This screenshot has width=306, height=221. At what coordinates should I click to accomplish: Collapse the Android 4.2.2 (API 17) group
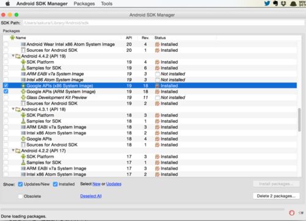tap(13, 150)
